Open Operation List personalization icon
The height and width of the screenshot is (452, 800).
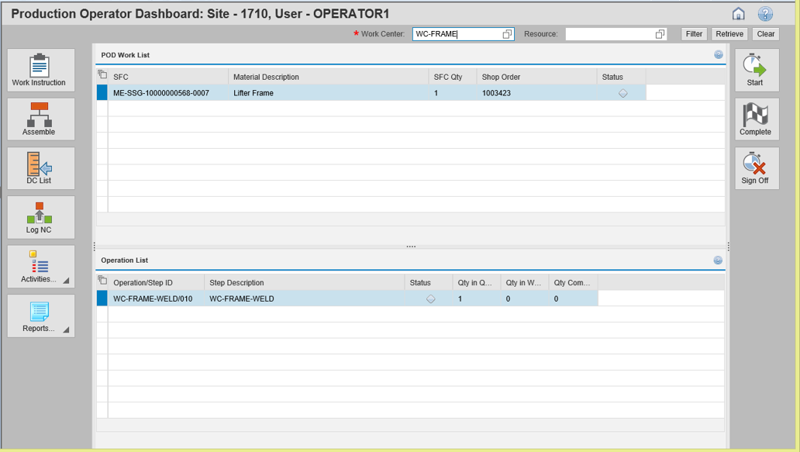point(718,260)
